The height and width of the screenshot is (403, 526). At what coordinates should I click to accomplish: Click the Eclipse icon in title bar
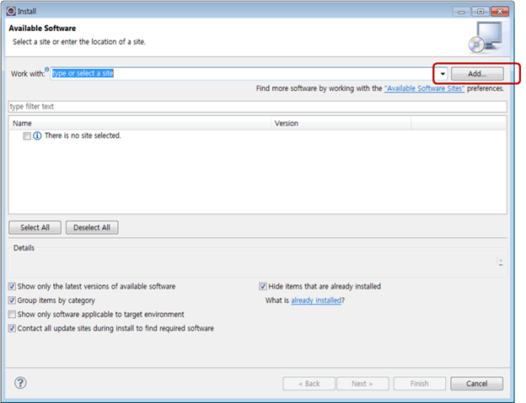click(x=10, y=11)
